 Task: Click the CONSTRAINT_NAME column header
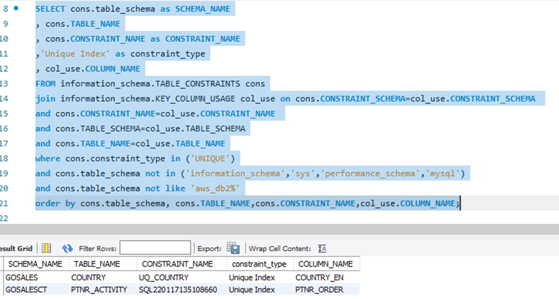click(177, 264)
